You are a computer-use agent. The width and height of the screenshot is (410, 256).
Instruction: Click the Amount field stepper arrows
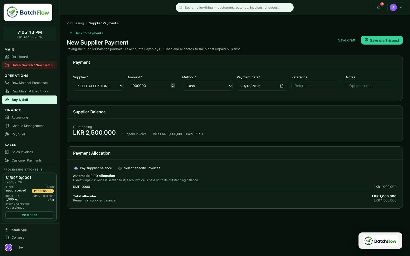point(173,86)
